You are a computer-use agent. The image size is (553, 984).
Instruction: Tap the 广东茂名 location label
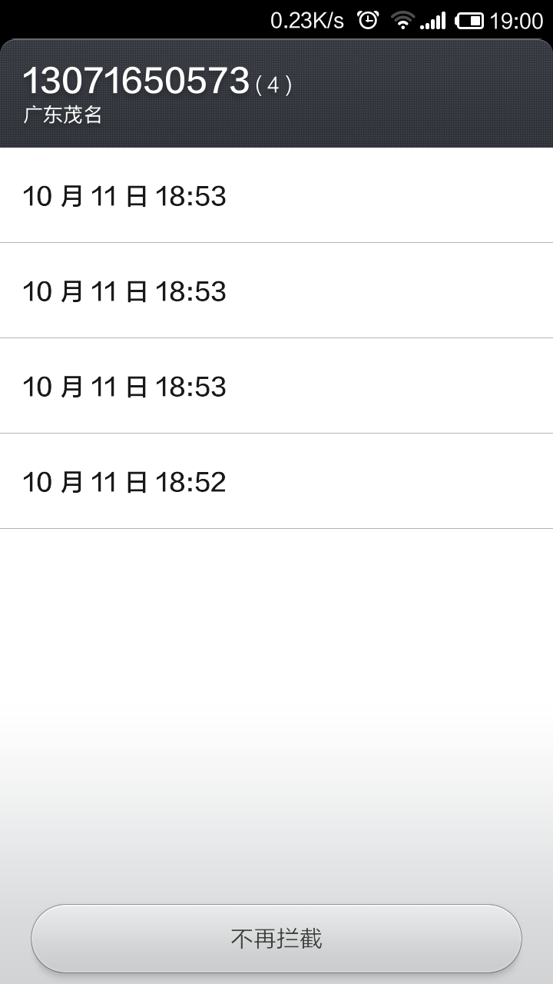63,115
